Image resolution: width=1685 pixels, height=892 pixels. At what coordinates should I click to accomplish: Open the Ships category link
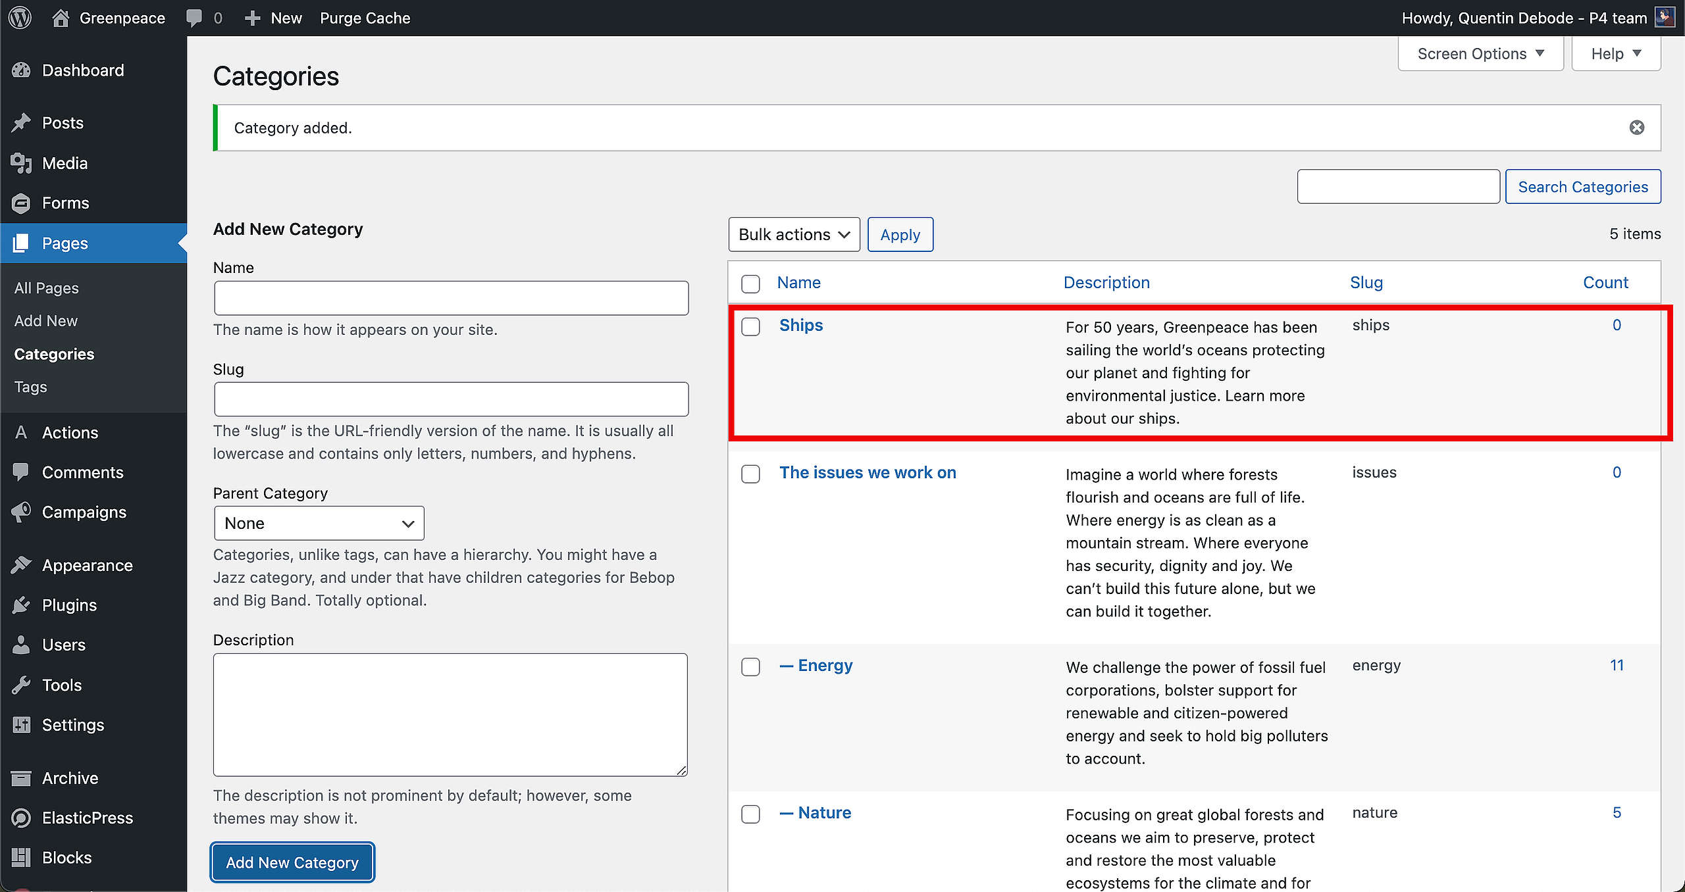[800, 326]
